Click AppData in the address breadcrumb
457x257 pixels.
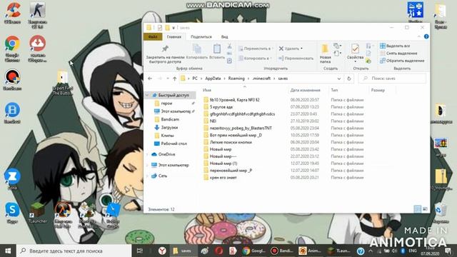click(213, 79)
